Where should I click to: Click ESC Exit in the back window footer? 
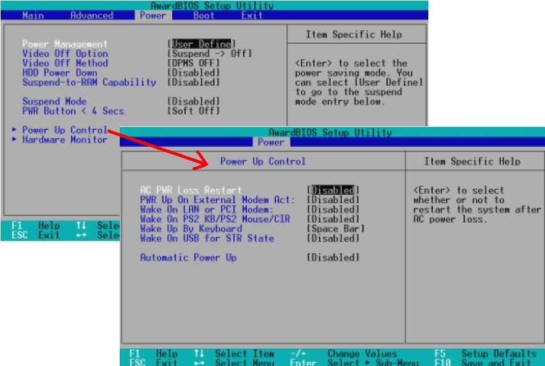point(35,235)
